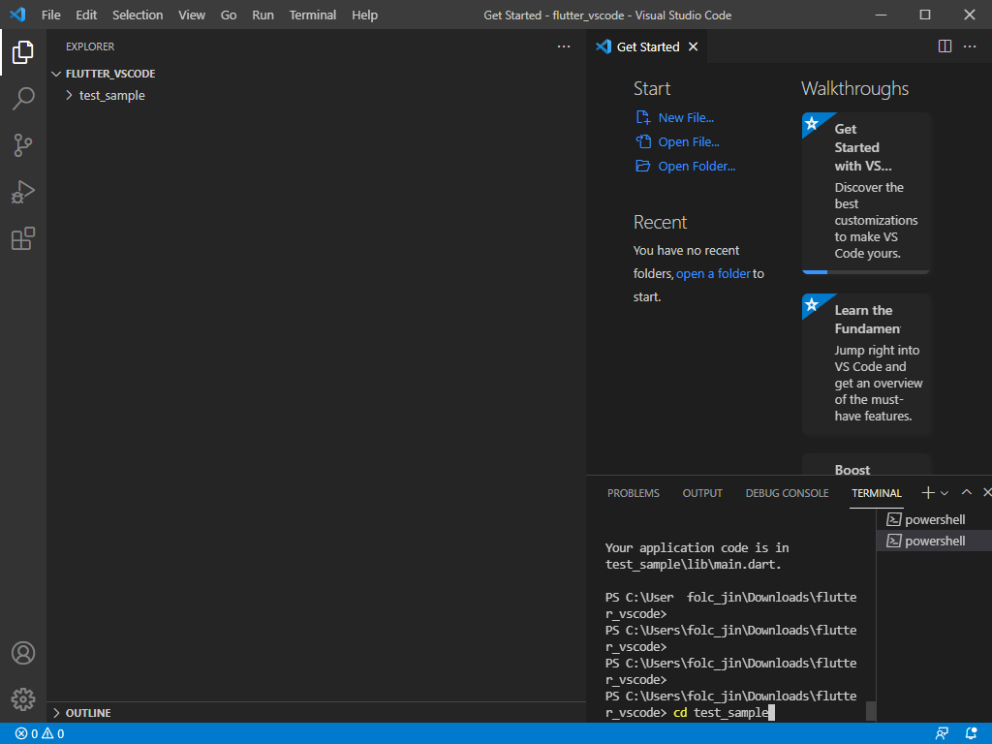Maximize the terminal panel size
The height and width of the screenshot is (744, 992).
(966, 492)
